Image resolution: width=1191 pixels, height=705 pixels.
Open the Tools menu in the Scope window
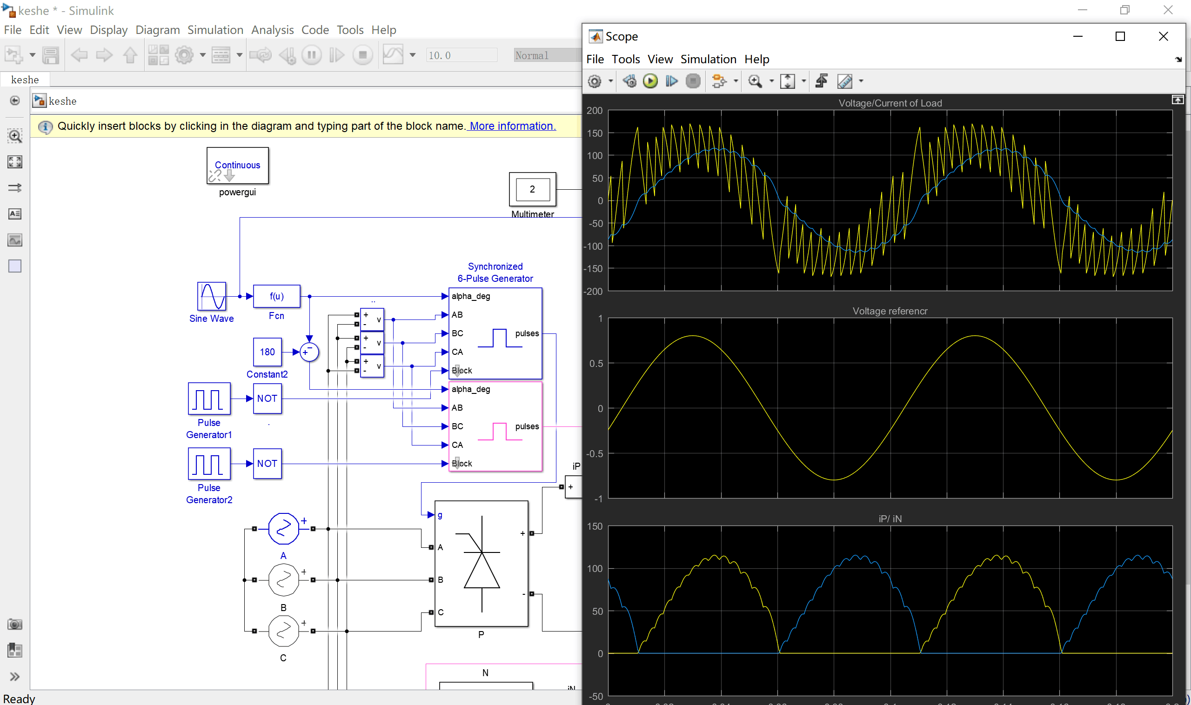pos(625,60)
